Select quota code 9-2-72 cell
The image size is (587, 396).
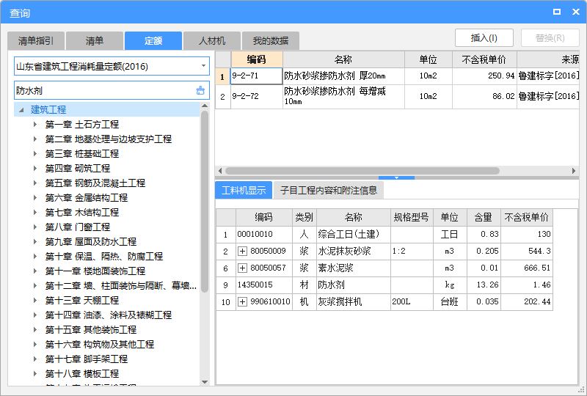(x=256, y=97)
